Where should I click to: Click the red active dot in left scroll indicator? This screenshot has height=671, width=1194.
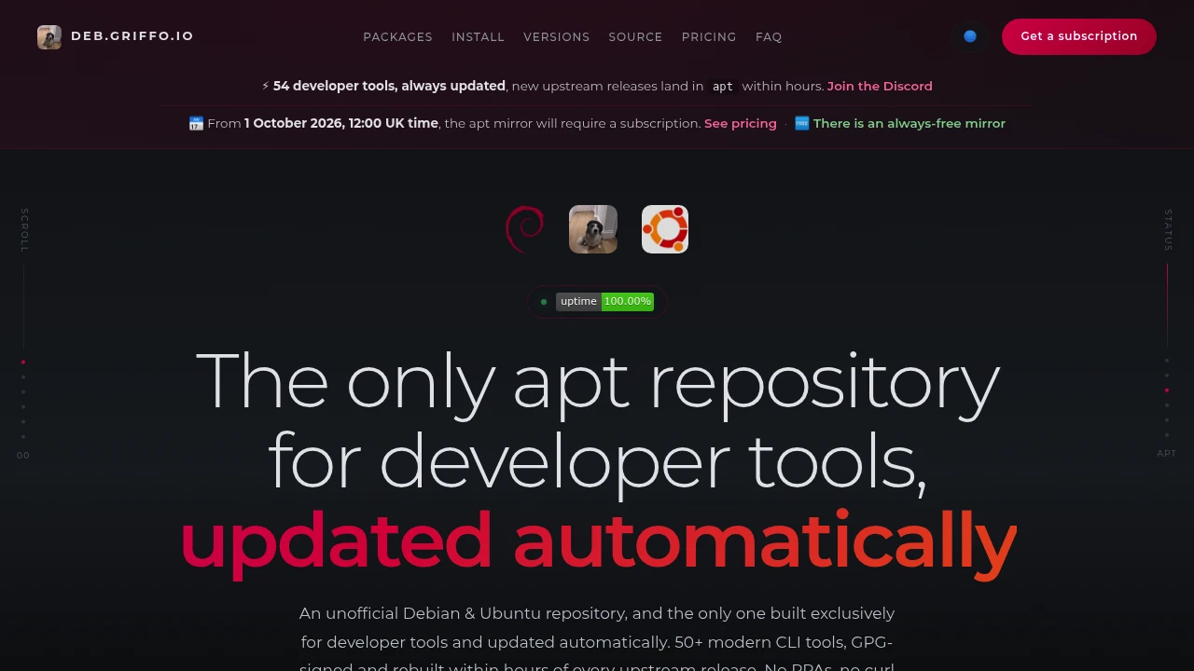(x=23, y=362)
